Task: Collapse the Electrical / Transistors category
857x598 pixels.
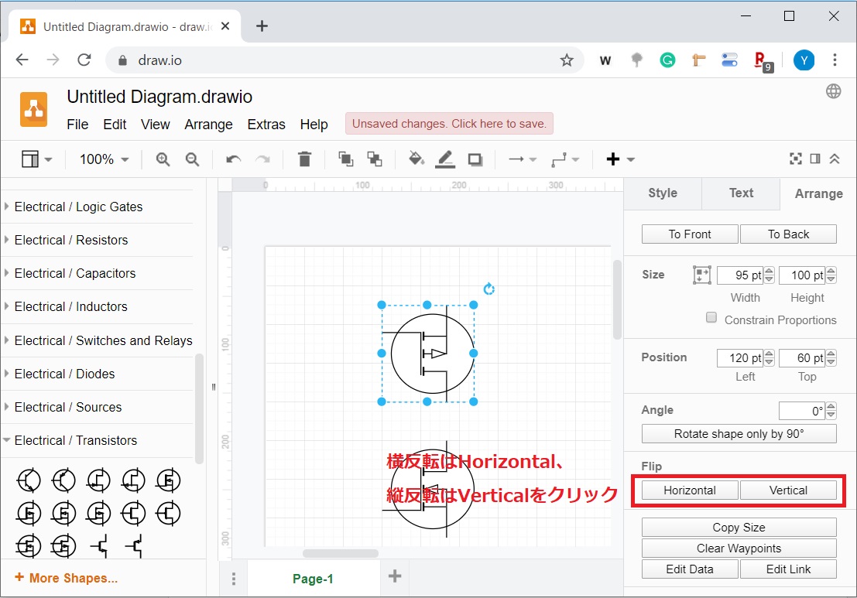Action: coord(75,440)
